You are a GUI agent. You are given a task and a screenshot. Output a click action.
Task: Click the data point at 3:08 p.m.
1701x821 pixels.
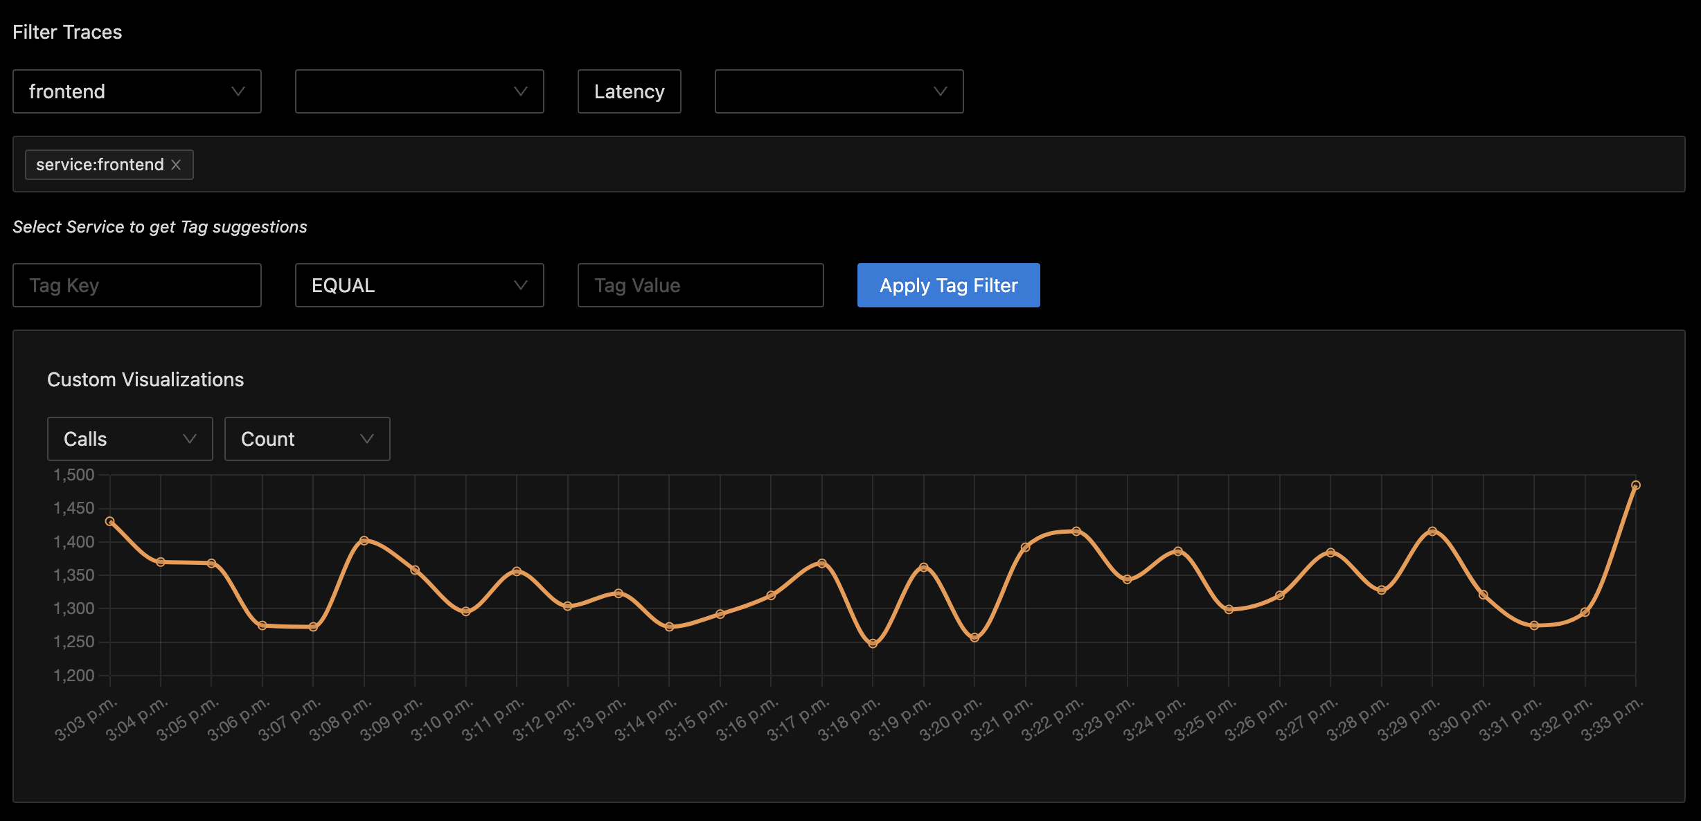(x=364, y=541)
